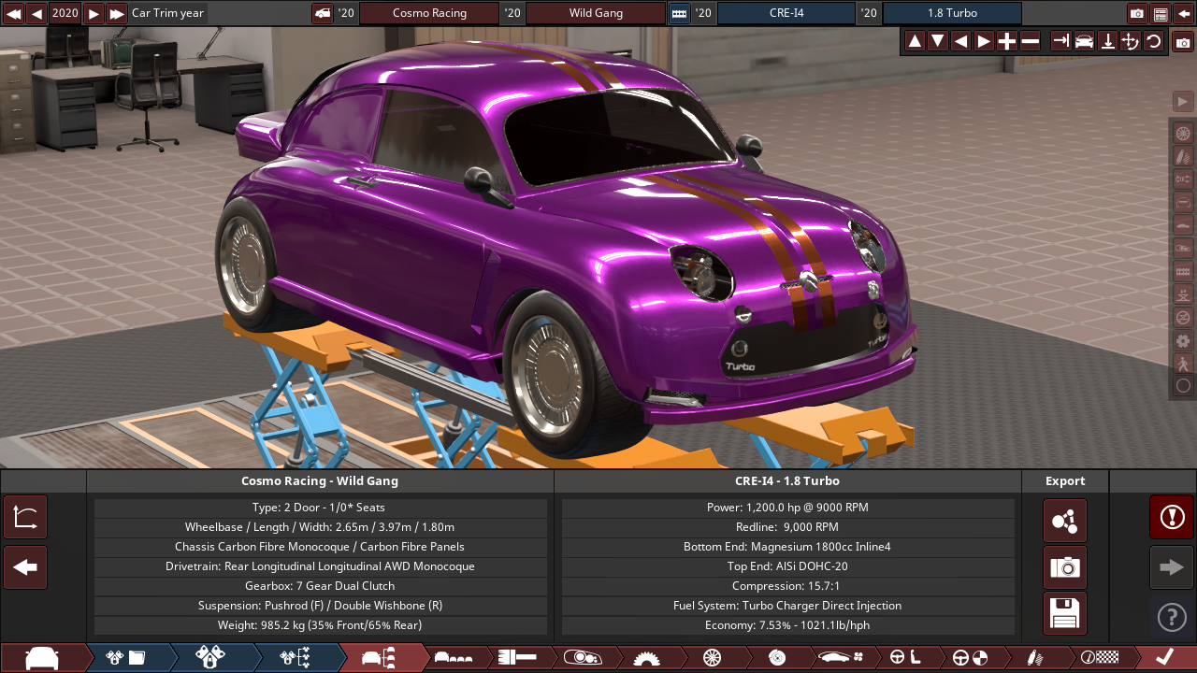Zoom out with the minus button

1030,41
